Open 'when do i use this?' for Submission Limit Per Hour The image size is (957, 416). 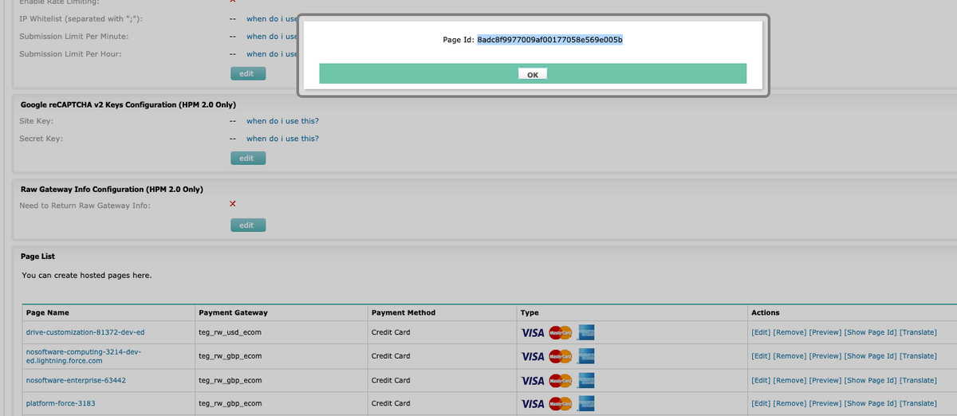[x=272, y=54]
